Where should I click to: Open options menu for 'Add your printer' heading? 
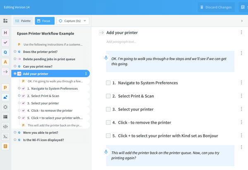(x=241, y=33)
